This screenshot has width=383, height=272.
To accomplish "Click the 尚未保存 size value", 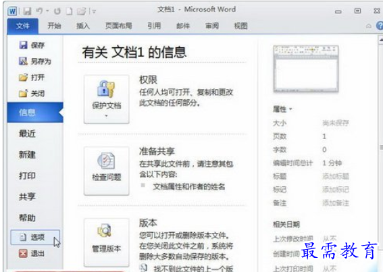I will [x=336, y=123].
